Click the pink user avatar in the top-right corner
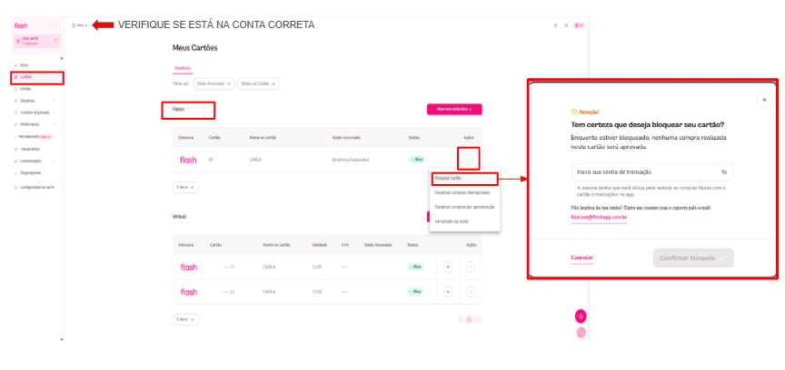Viewport: 785px width, 370px height. pos(579,25)
